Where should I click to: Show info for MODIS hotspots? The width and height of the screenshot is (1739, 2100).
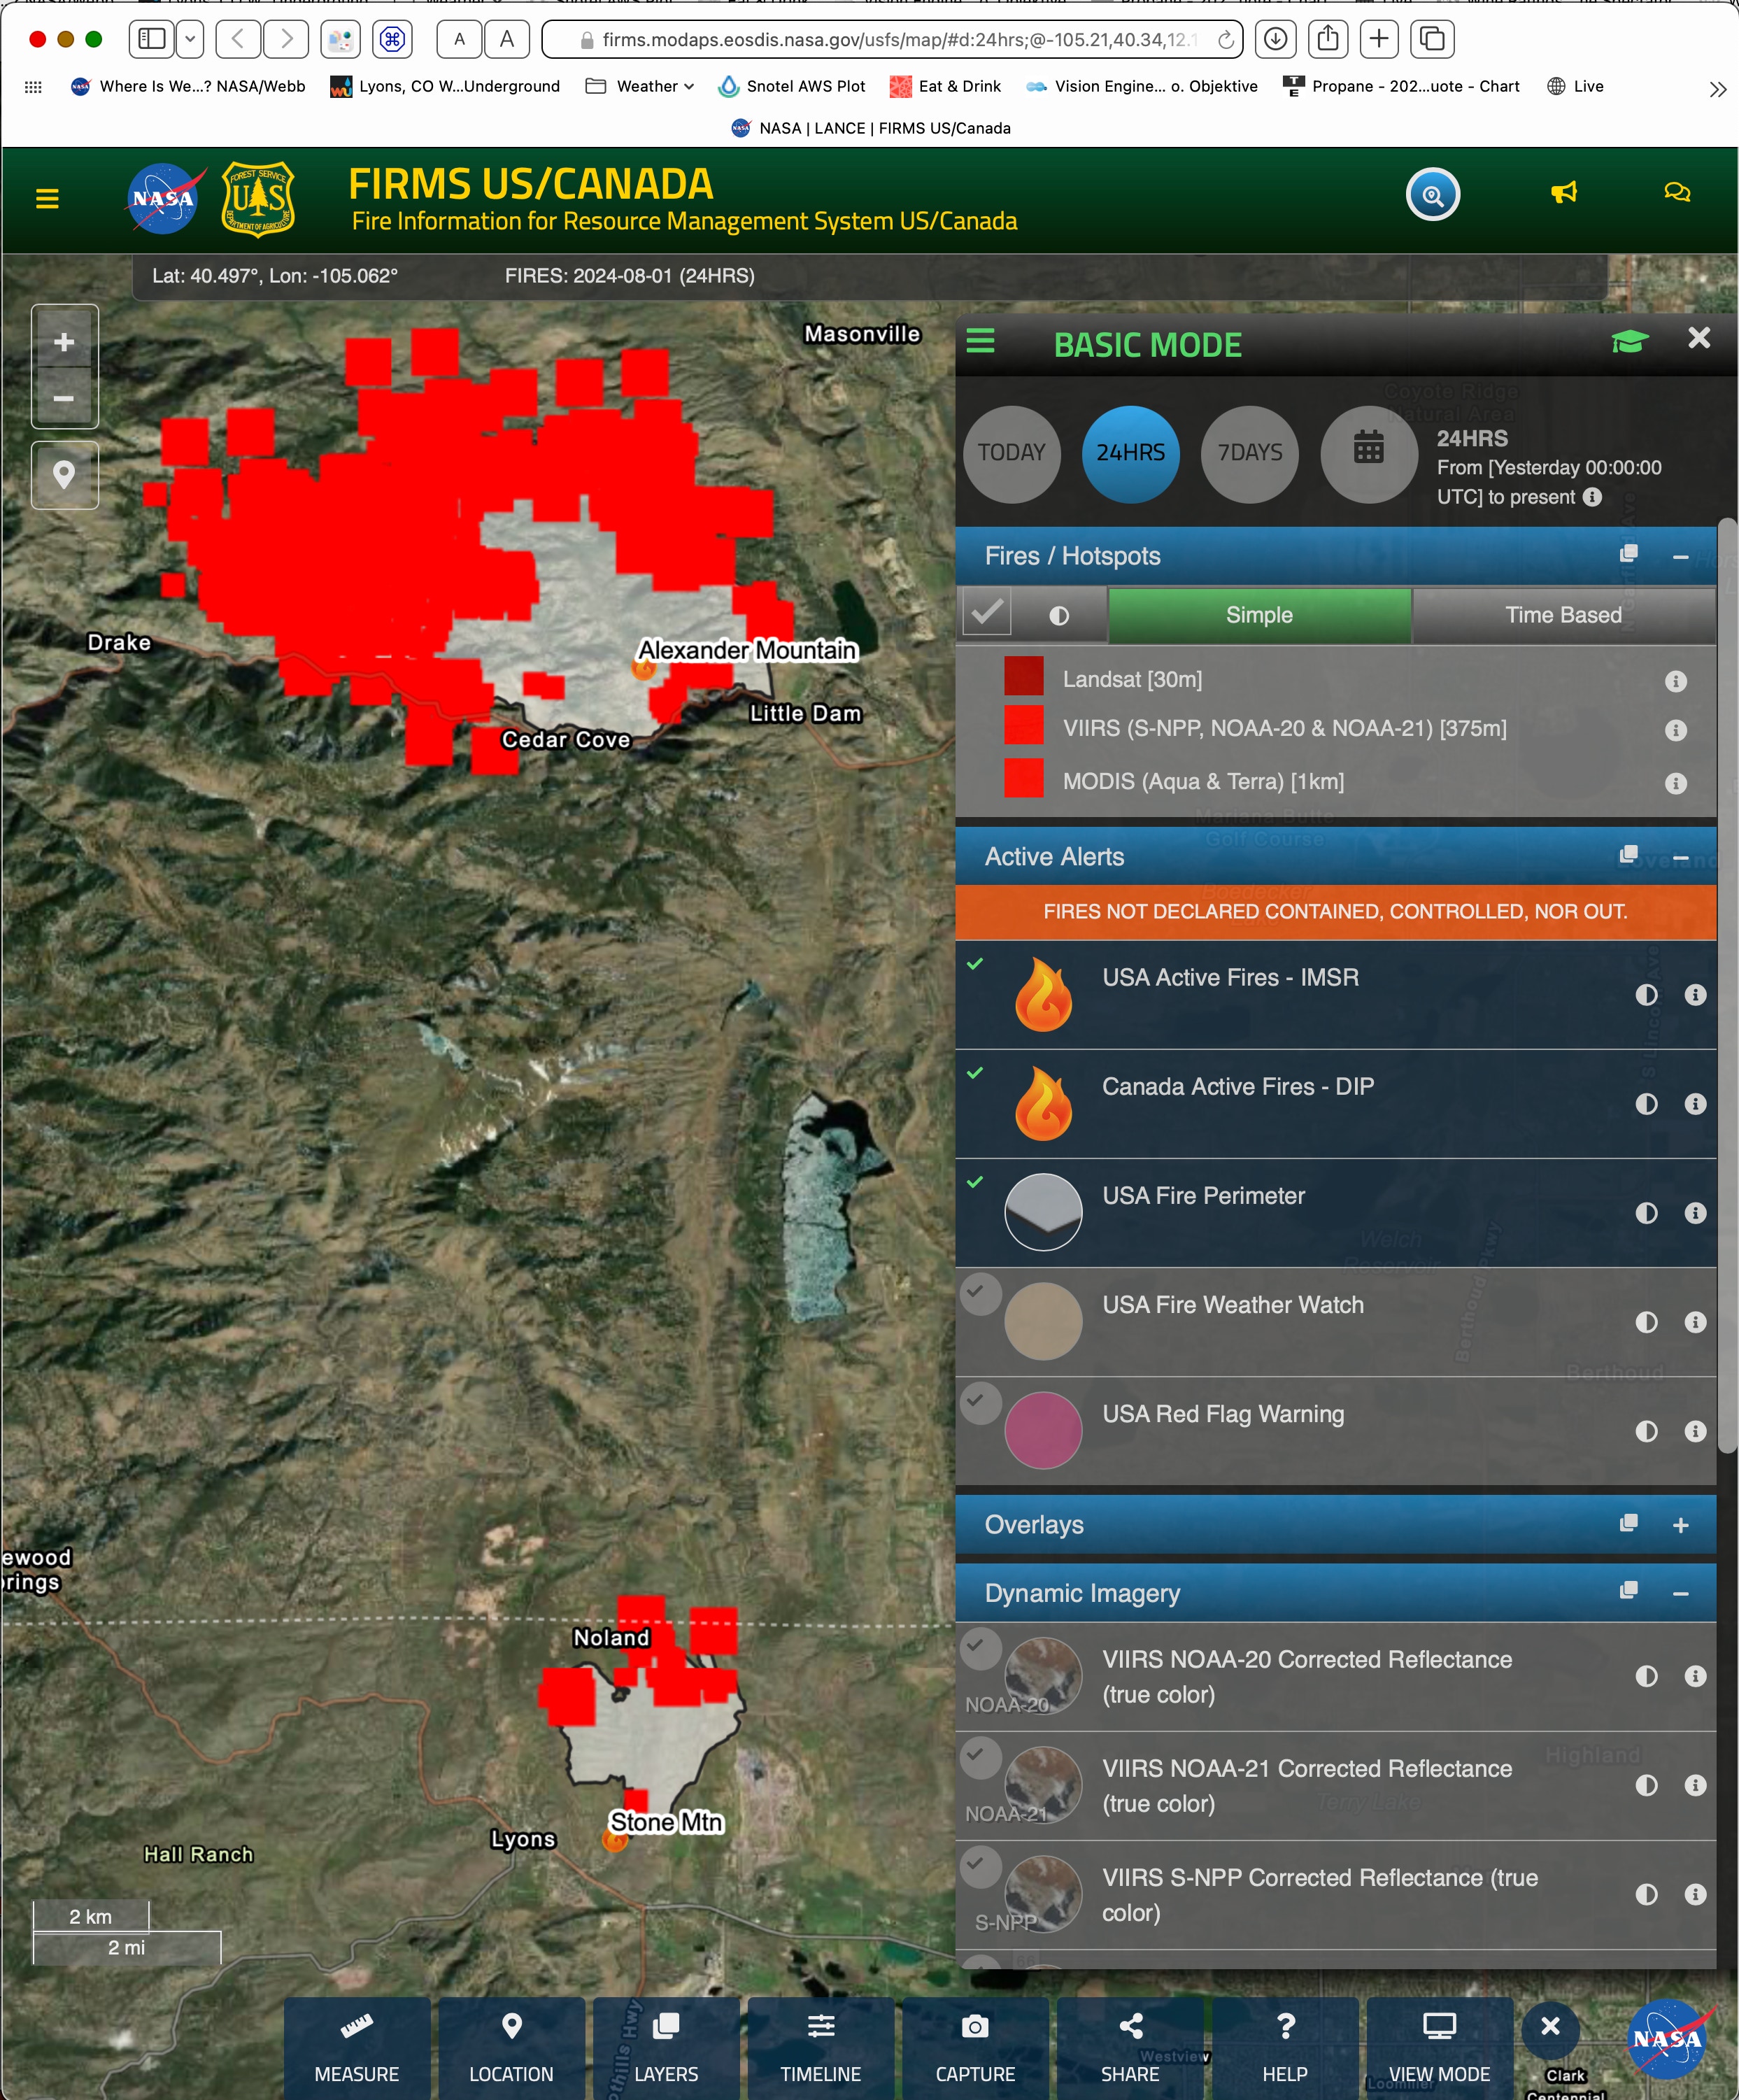1676,783
